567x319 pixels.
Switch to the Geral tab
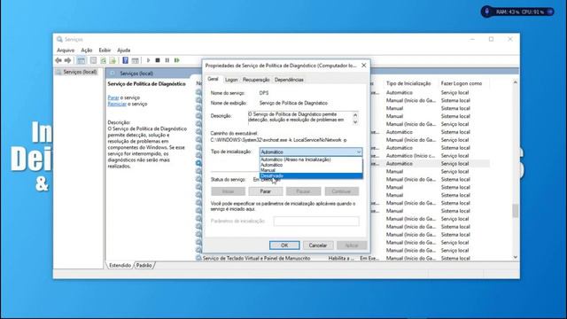point(213,79)
